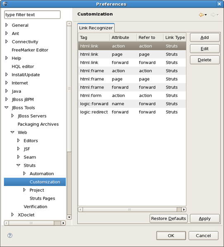The image size is (224, 247).
Task: Click Restore Defaults
Action: tap(169, 219)
